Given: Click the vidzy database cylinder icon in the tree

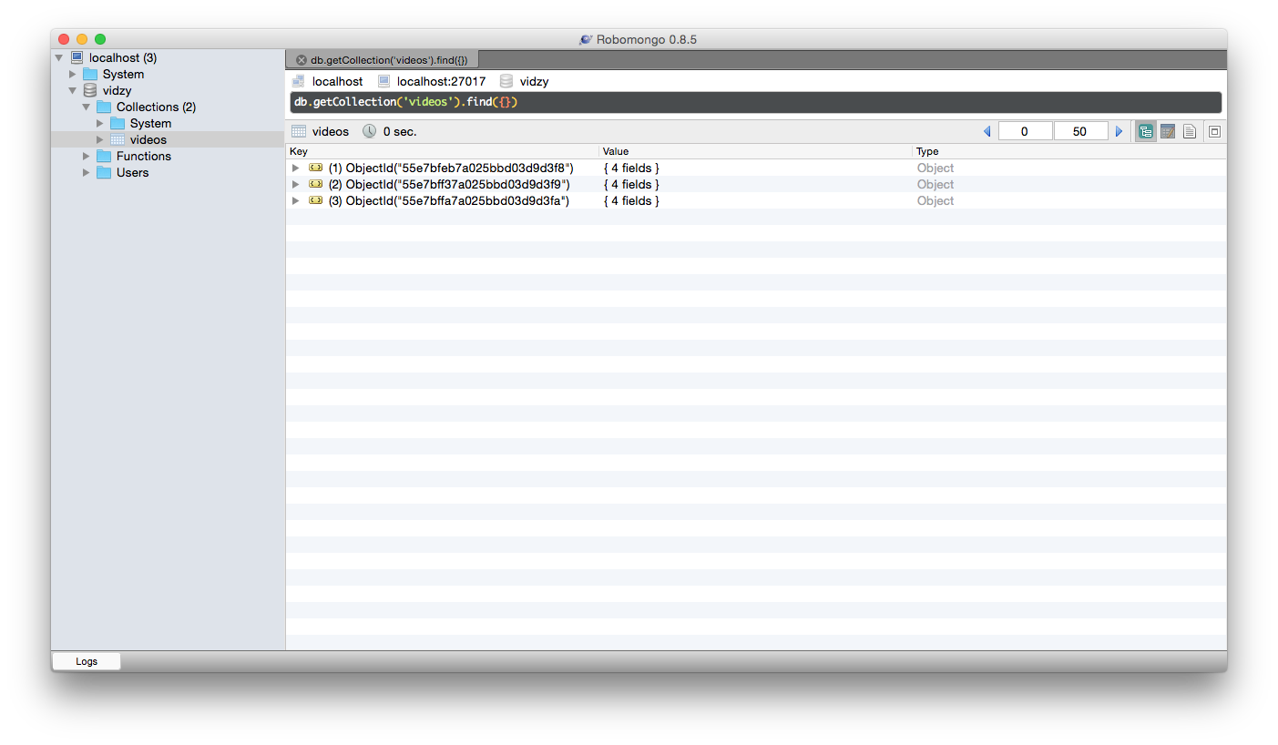Looking at the screenshot, I should coord(90,90).
